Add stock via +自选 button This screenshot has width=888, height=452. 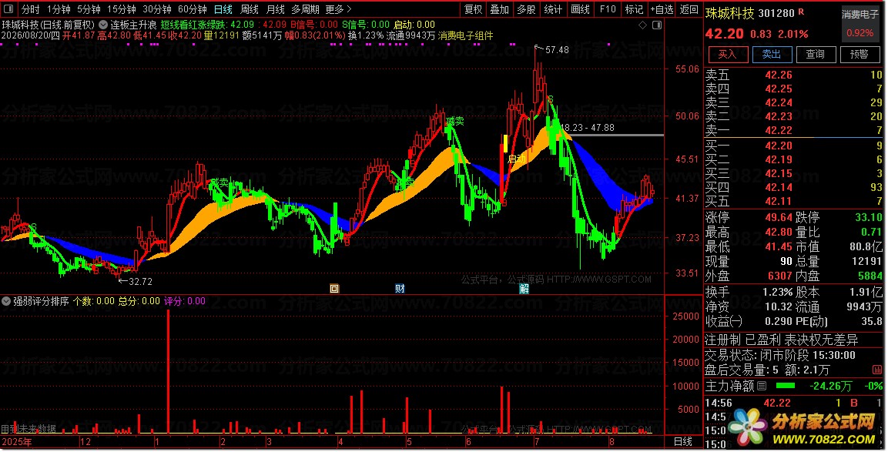[x=662, y=9]
